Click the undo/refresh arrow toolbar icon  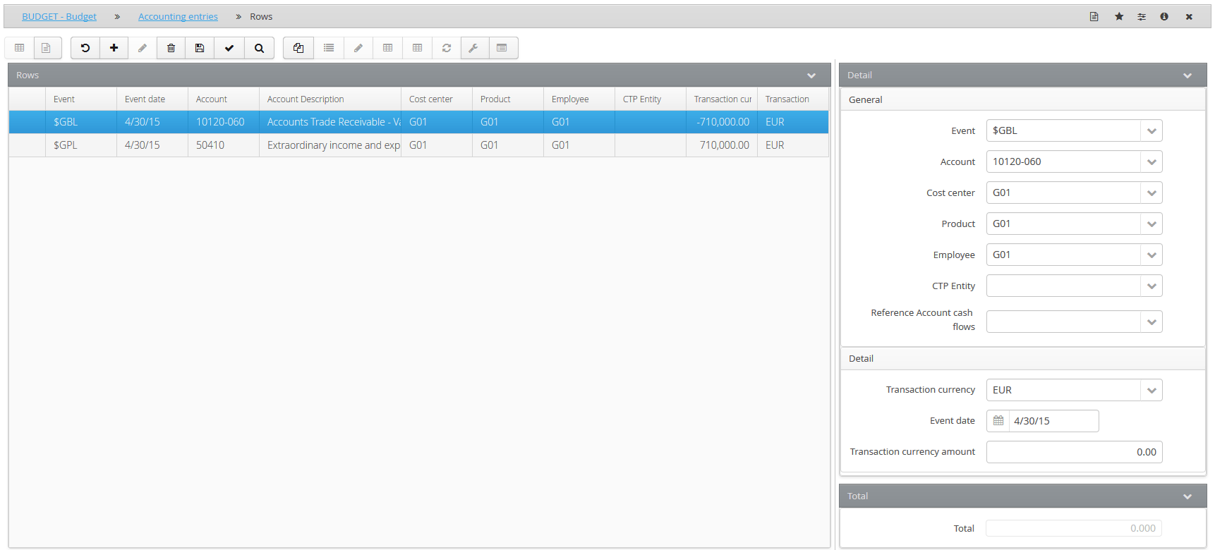85,48
